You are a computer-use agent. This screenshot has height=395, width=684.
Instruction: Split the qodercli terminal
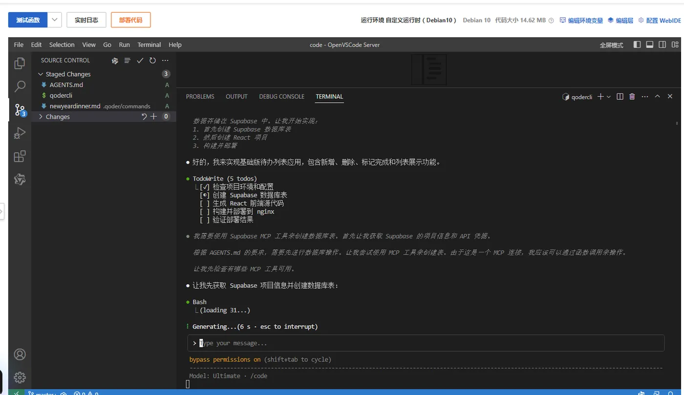tap(620, 96)
